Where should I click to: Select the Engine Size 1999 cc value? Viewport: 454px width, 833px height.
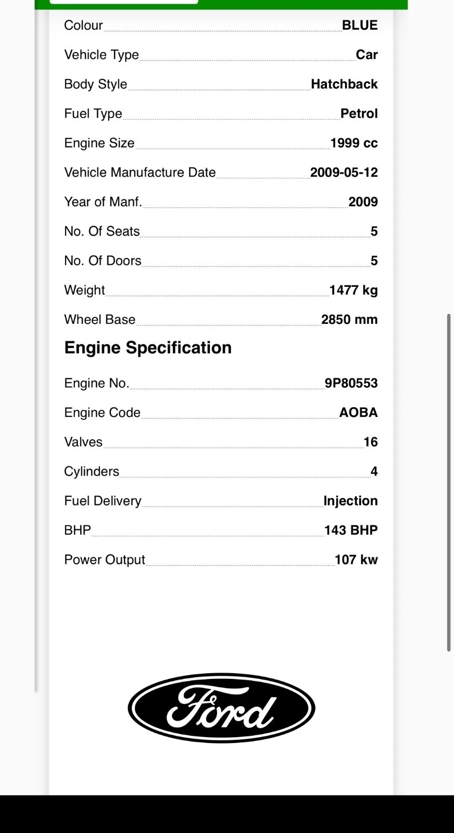[354, 143]
